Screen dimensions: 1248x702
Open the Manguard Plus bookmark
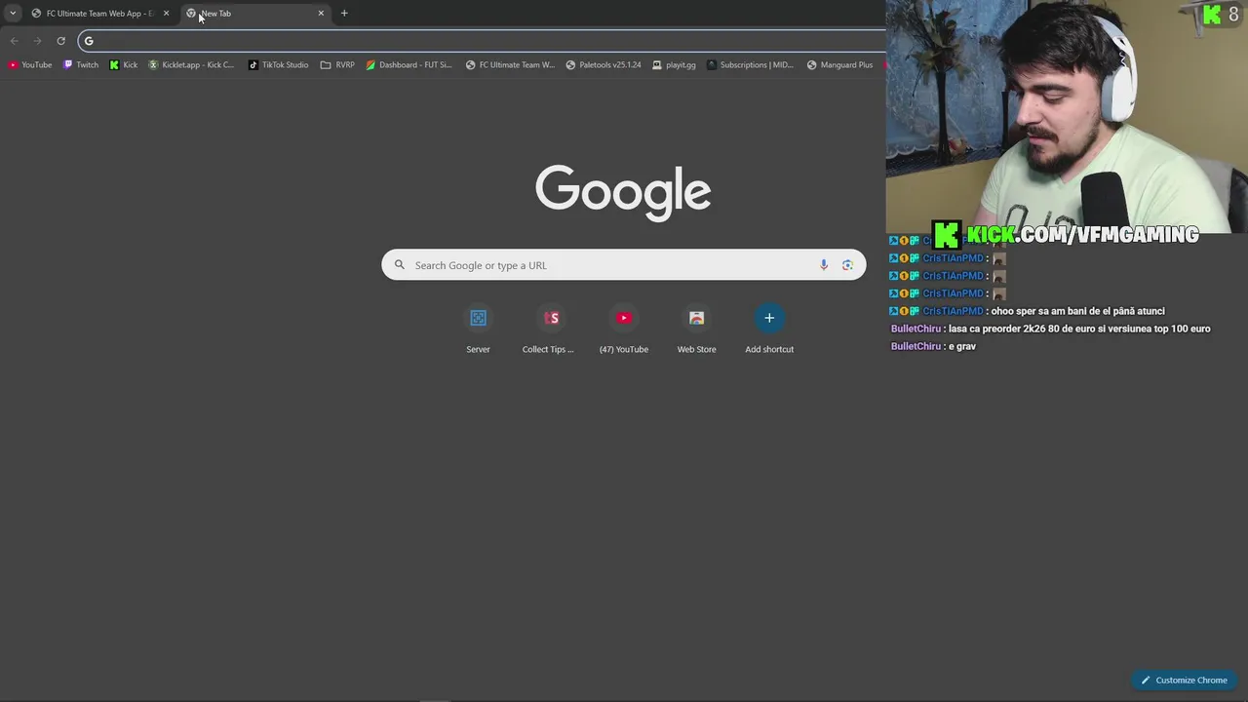(x=839, y=65)
